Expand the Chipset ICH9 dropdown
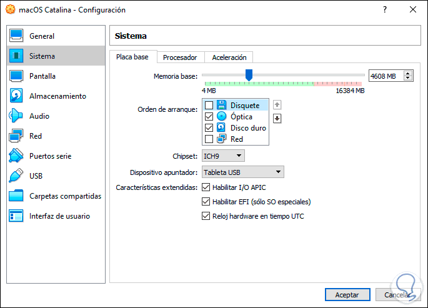 pyautogui.click(x=223, y=156)
